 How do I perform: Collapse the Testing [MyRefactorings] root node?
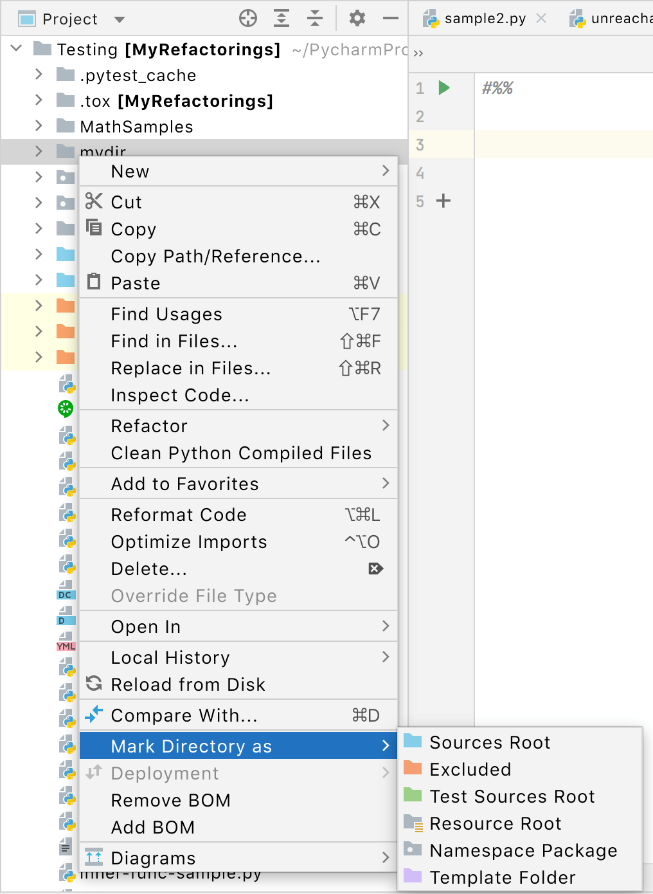(16, 49)
